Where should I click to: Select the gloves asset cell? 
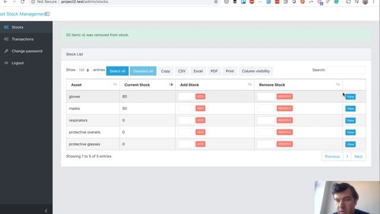point(93,96)
